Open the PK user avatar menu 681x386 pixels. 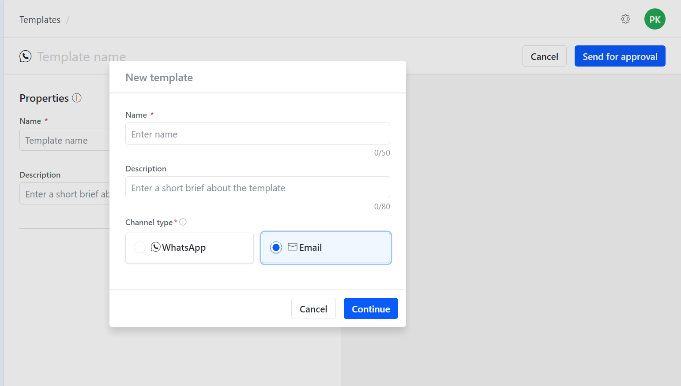click(x=655, y=19)
